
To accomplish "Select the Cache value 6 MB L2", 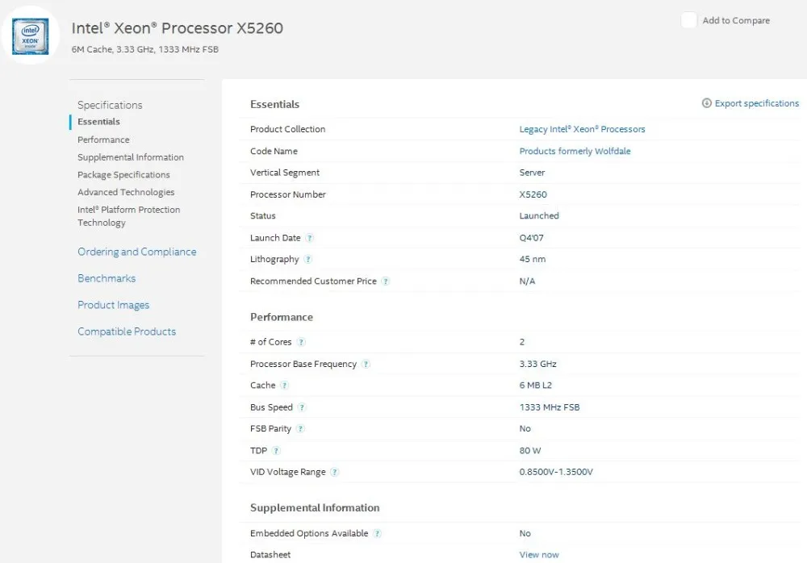I will 535,385.
